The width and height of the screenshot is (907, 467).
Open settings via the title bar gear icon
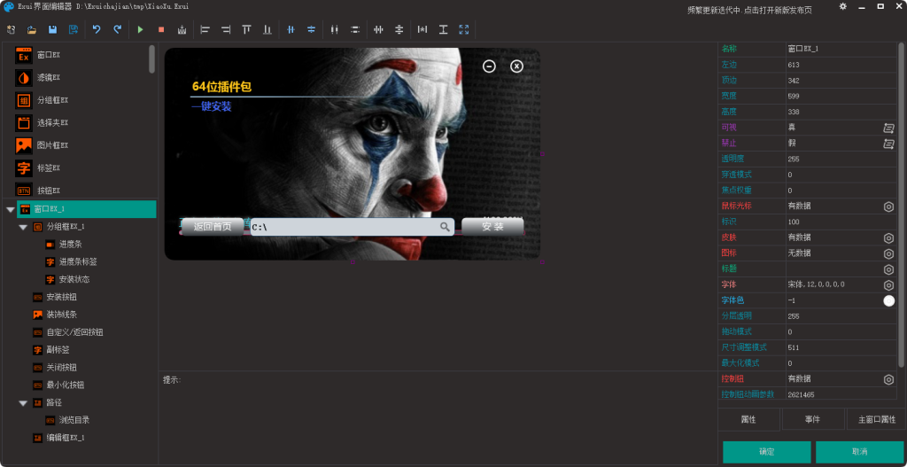point(843,6)
